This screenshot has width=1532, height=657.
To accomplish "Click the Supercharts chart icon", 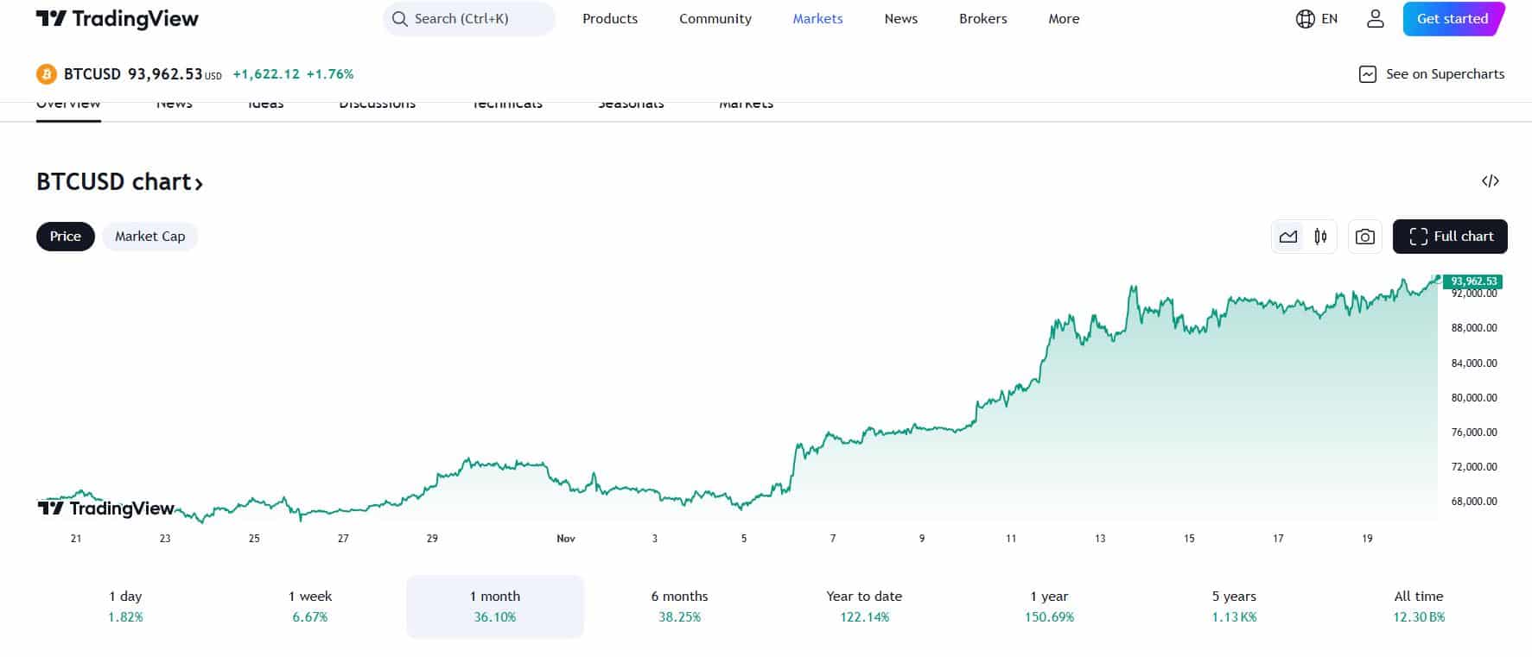I will click(x=1368, y=74).
